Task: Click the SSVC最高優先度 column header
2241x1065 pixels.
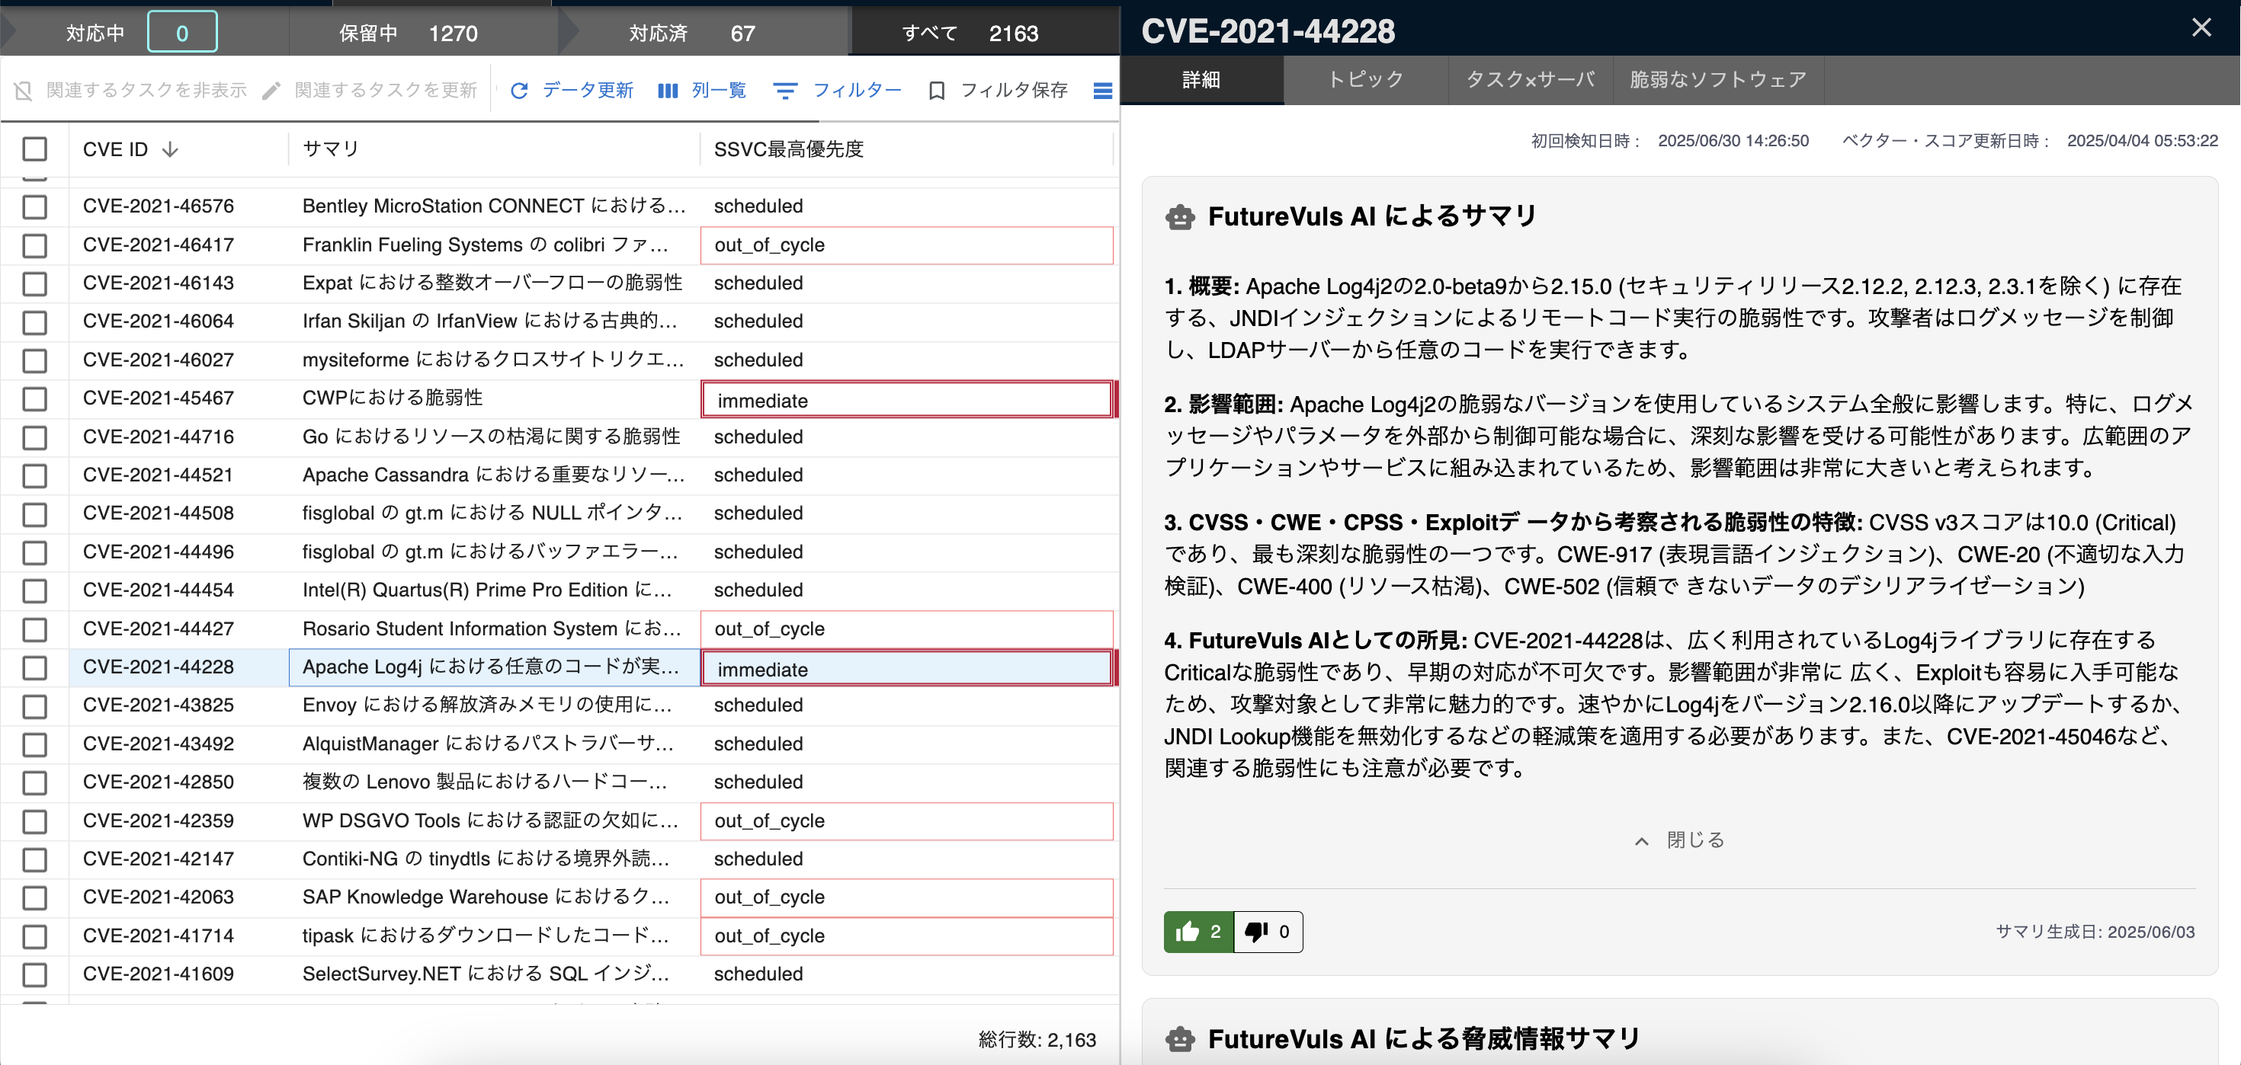Action: click(906, 149)
